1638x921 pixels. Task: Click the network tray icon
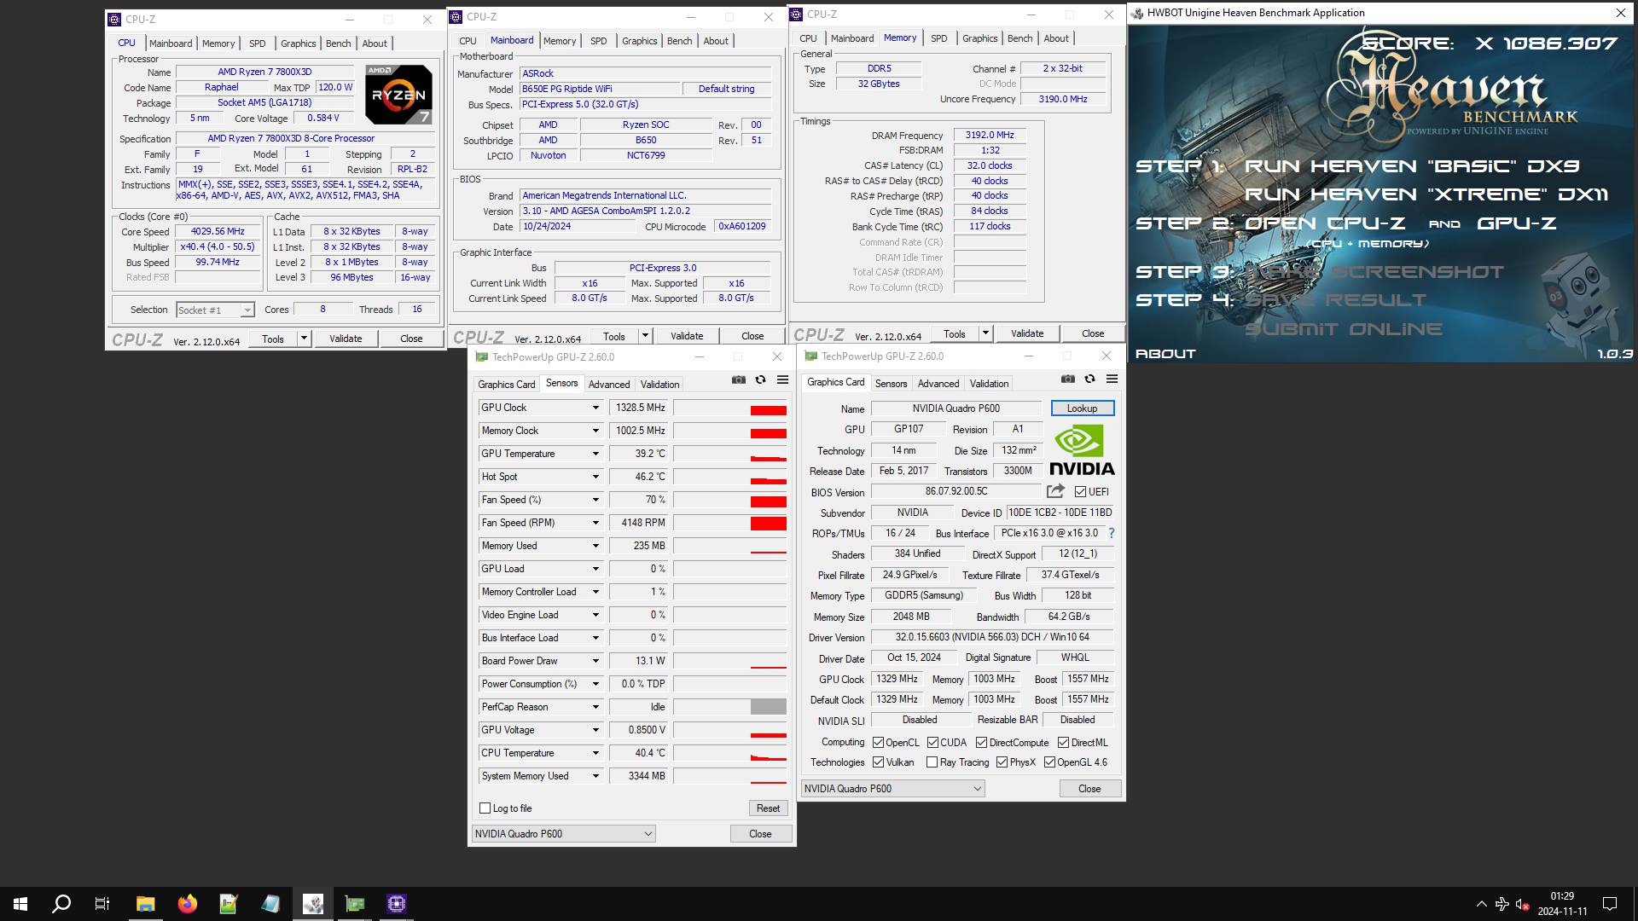pos(1501,904)
